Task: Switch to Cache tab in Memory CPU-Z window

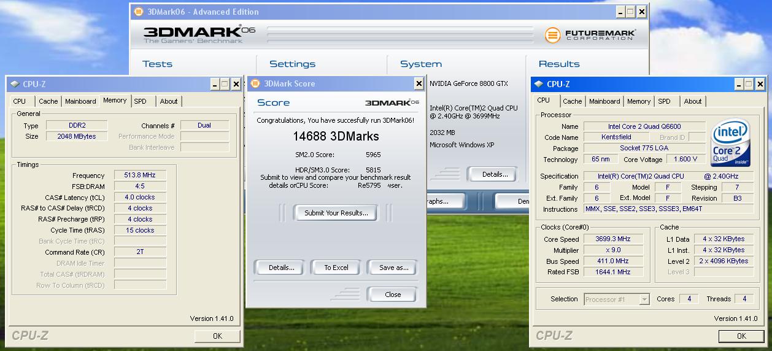Action: [48, 101]
